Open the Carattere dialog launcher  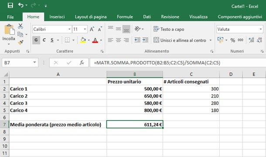pos(102,51)
